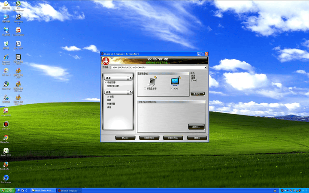Screen dimensions: 309x193
Task: Open the Network Neighborhood desktop icon
Action: point(6,32)
